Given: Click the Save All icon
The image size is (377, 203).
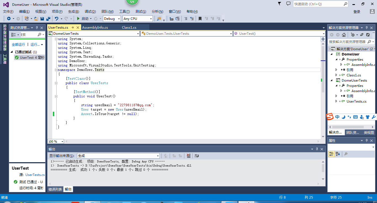Looking at the screenshot, I should point(48,19).
